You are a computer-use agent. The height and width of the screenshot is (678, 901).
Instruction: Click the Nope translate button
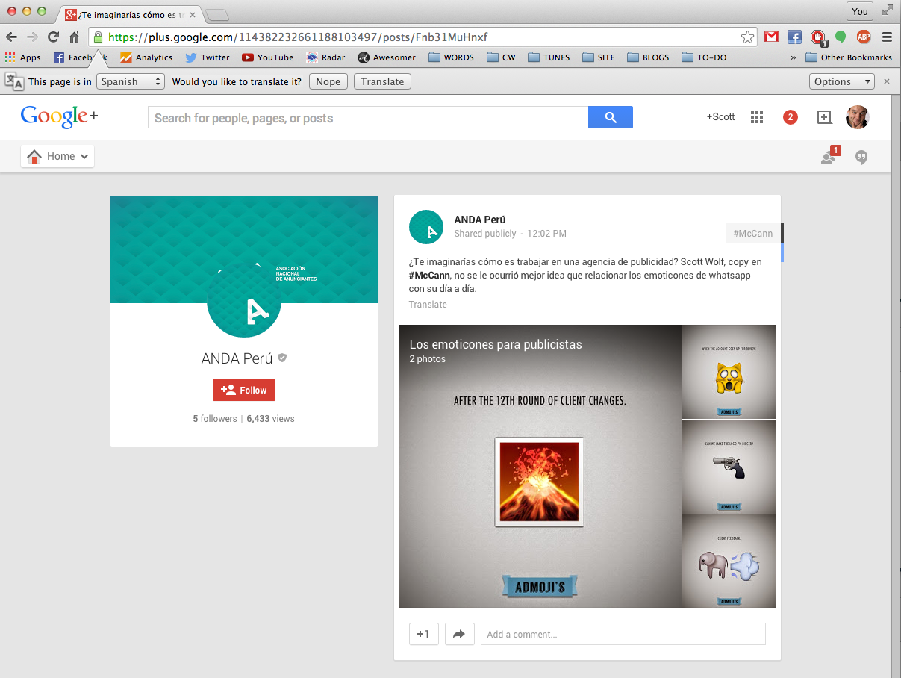pos(328,81)
